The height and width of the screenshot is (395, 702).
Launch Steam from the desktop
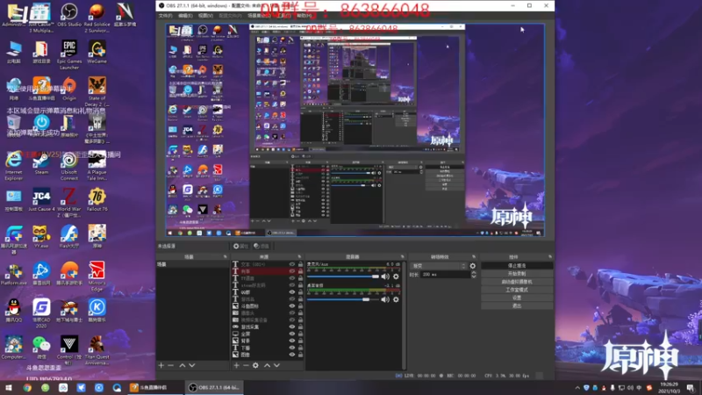tap(41, 163)
